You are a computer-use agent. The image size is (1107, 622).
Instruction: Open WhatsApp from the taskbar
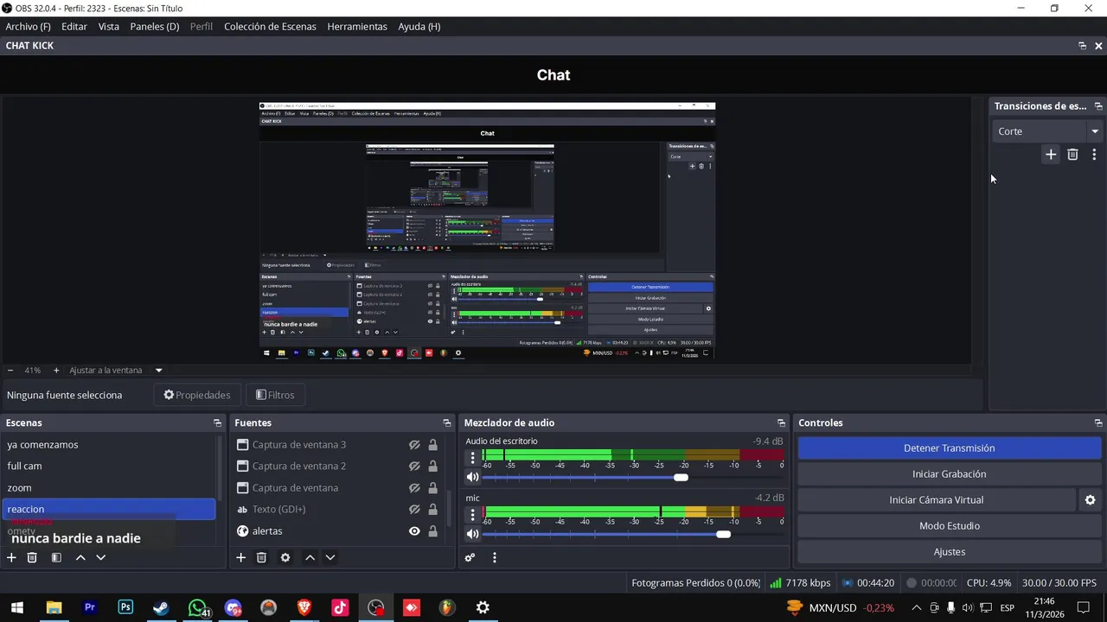pyautogui.click(x=197, y=608)
